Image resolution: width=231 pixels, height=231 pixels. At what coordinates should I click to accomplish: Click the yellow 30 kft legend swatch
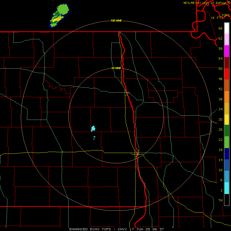227,120
